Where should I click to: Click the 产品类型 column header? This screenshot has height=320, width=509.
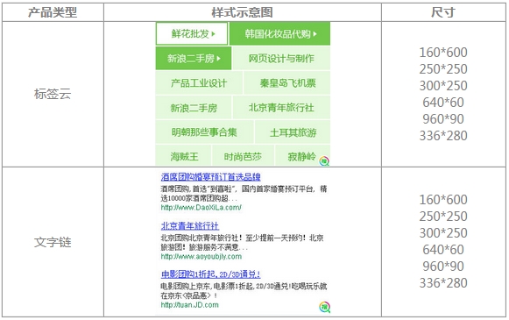[53, 12]
